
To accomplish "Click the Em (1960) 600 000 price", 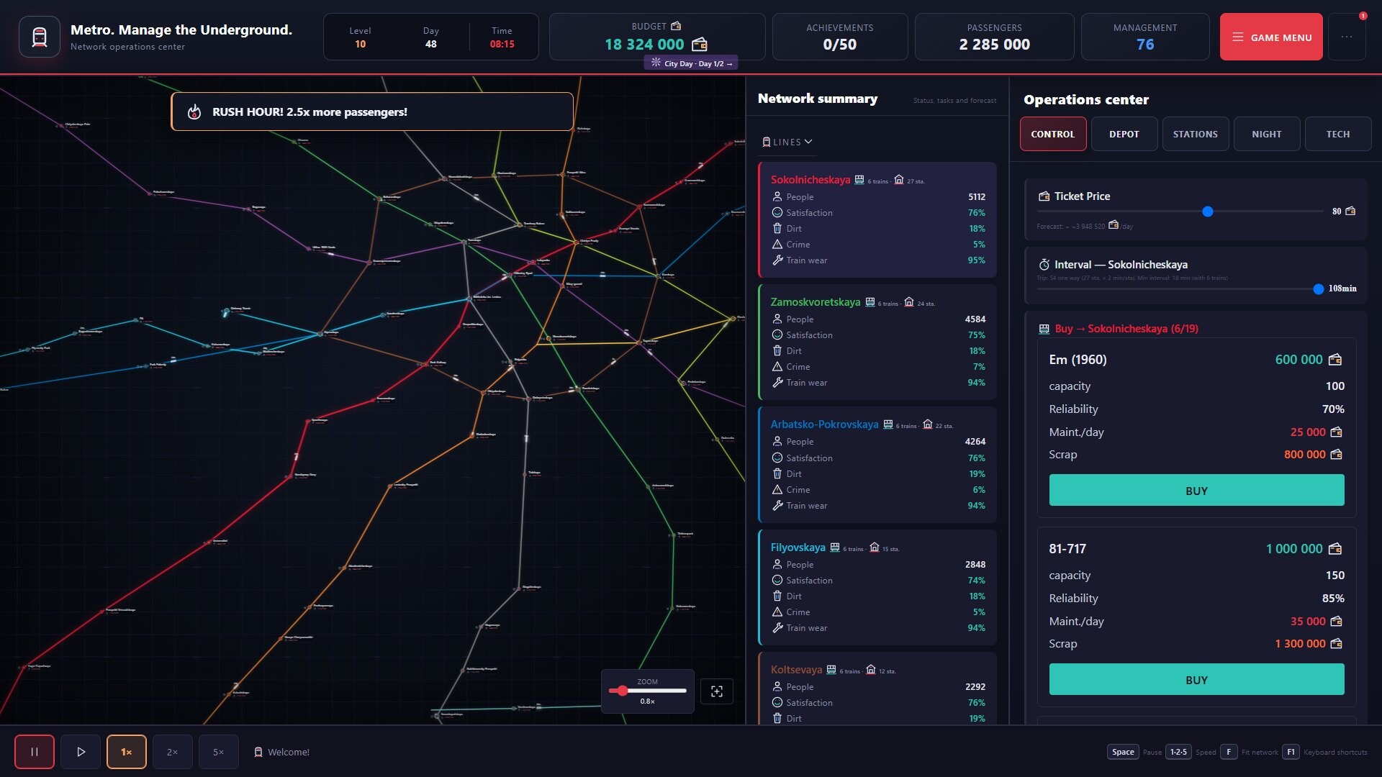I will pos(1299,360).
